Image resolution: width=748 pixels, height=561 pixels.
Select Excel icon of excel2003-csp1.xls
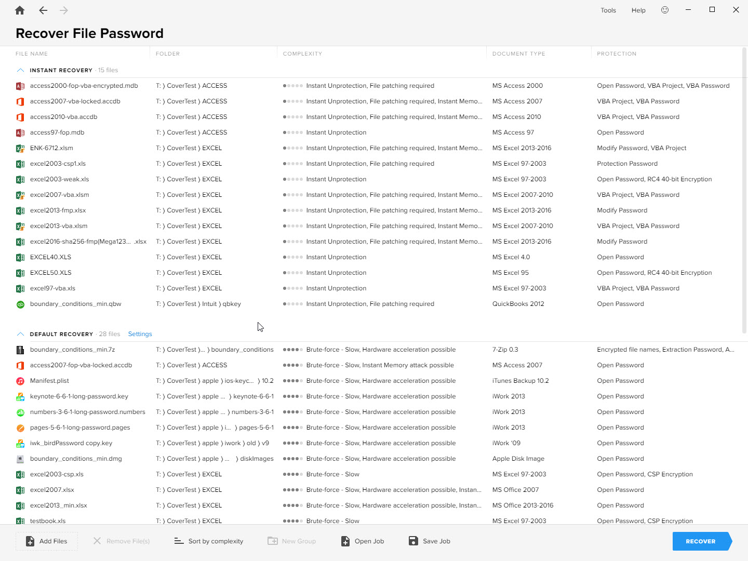click(x=20, y=164)
